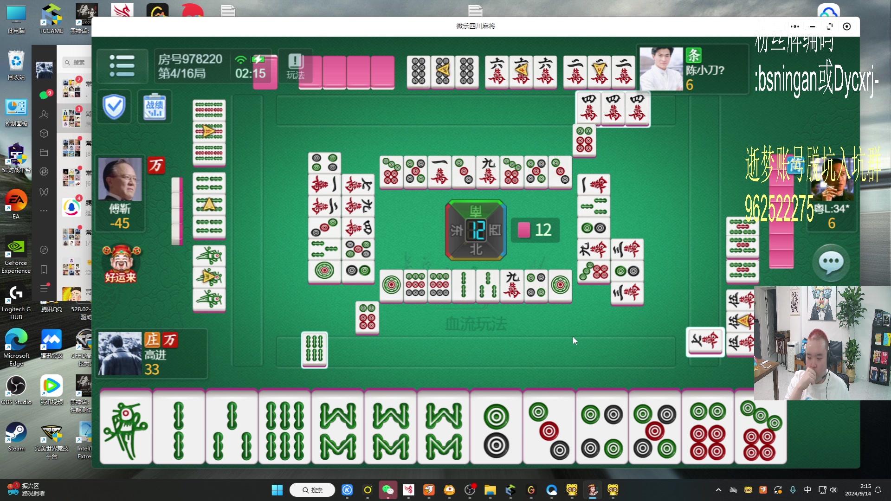
Task: Open 完美世界竞技平台 desktop shortcut
Action: (51, 441)
